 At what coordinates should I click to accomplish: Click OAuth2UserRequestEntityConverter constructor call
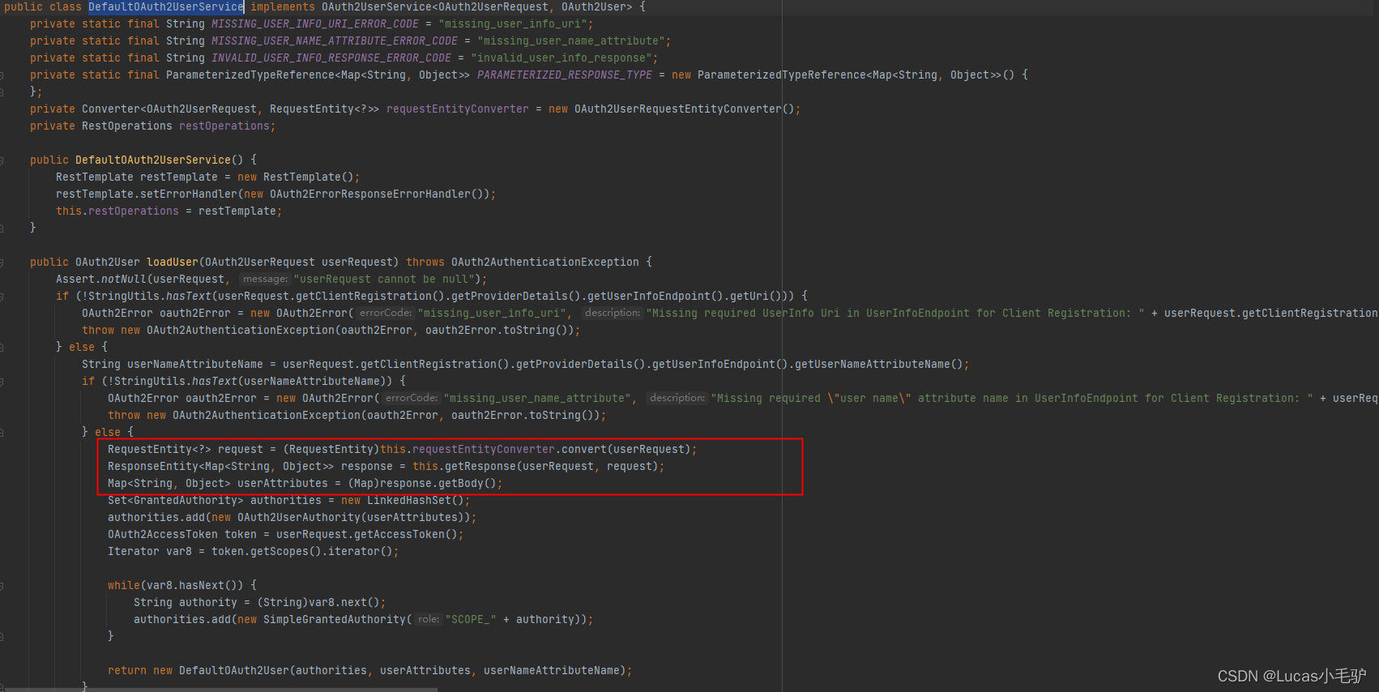678,109
